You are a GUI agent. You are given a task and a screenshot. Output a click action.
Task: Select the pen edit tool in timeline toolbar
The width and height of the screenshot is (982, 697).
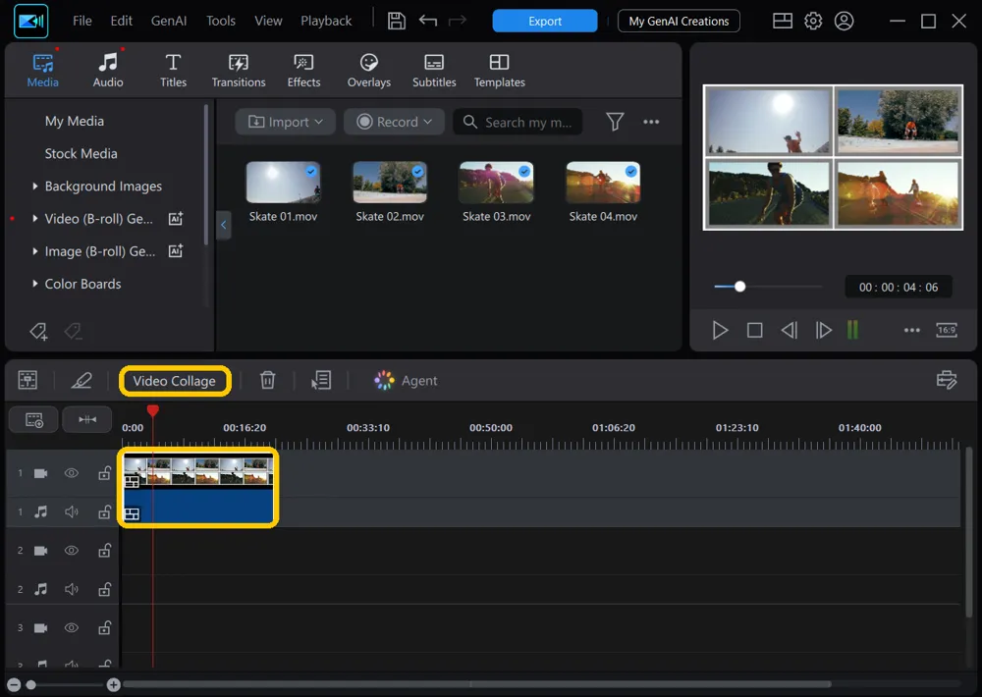point(81,380)
